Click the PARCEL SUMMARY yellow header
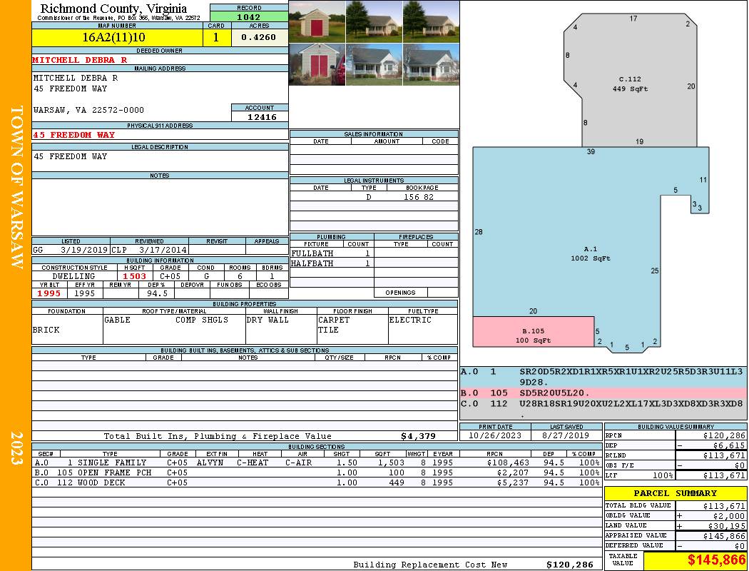Screen dimensions: 749x571 tap(676, 493)
